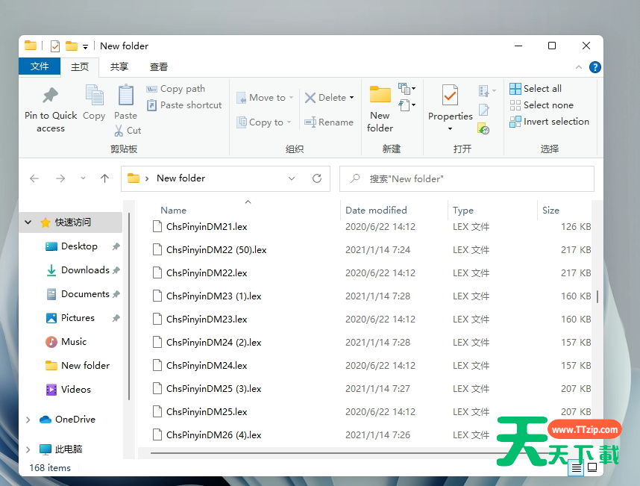
Task: Expand the OneDrive tree node
Action: [x=28, y=420]
